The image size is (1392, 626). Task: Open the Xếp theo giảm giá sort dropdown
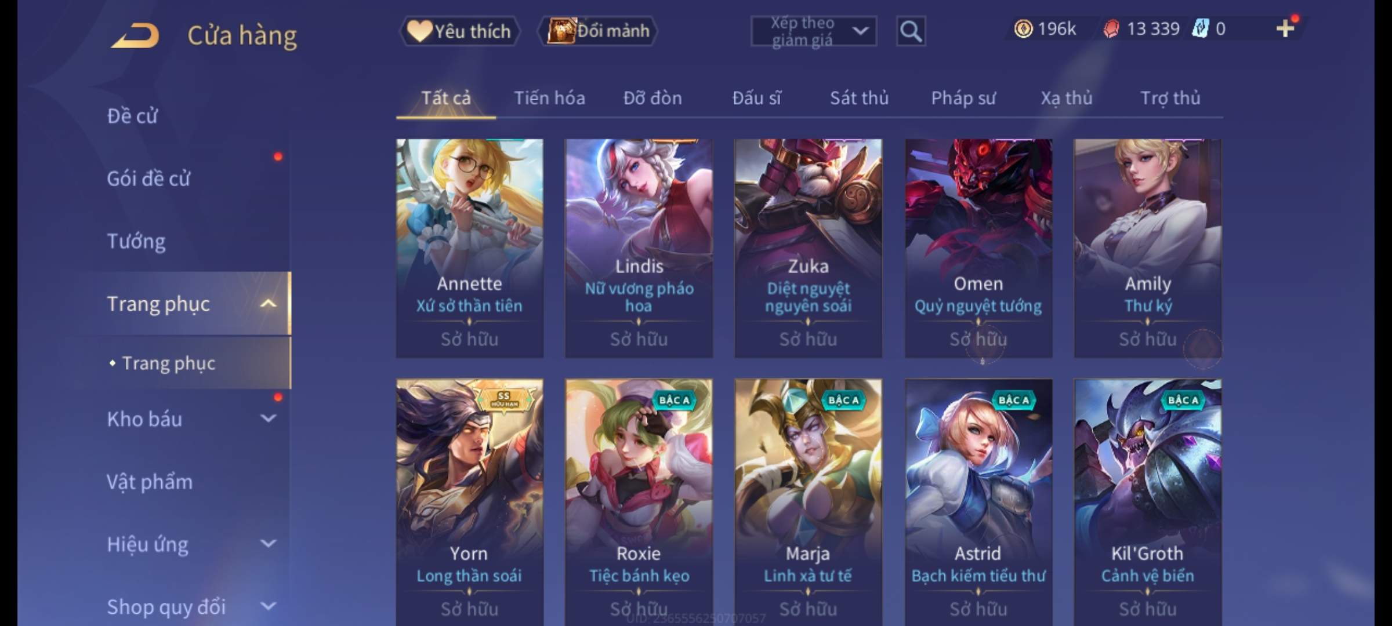pyautogui.click(x=813, y=31)
